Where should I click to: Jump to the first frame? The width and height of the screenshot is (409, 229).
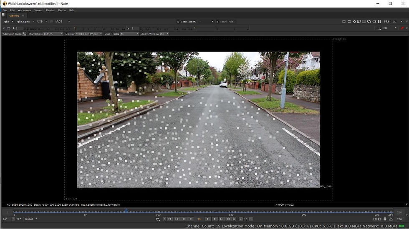pos(169,219)
